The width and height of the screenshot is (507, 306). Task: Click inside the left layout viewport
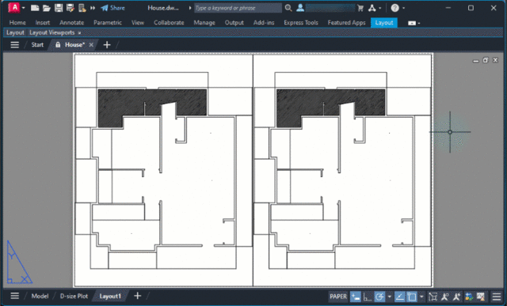(x=164, y=171)
